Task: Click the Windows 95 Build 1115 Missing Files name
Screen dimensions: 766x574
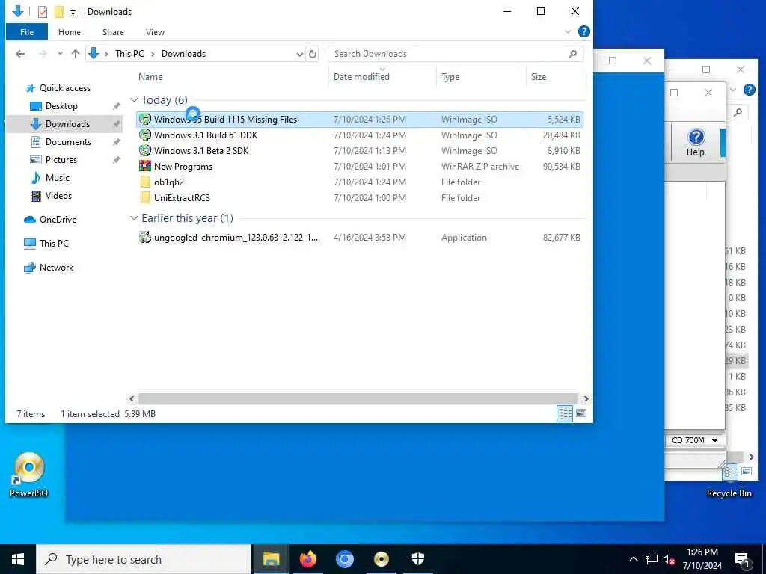Action: (225, 120)
